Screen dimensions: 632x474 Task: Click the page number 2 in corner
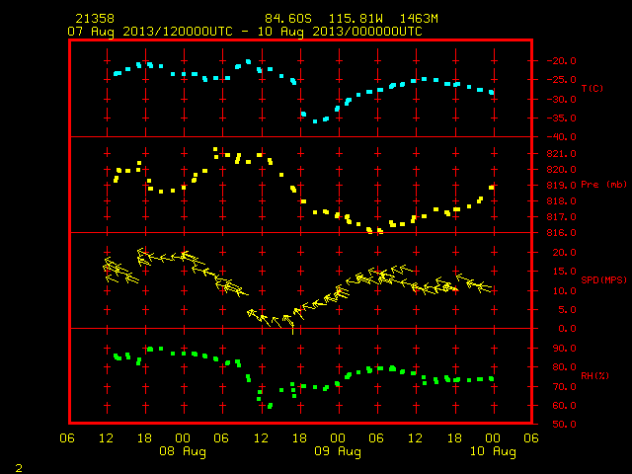tap(19, 468)
